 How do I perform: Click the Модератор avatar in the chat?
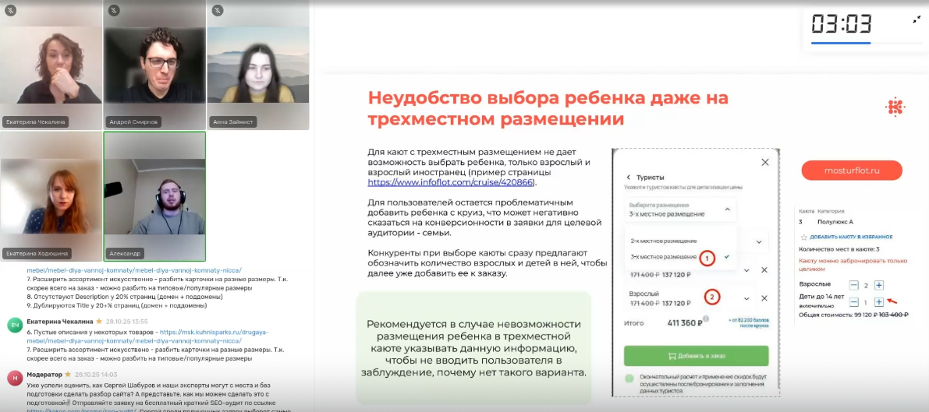coord(15,378)
